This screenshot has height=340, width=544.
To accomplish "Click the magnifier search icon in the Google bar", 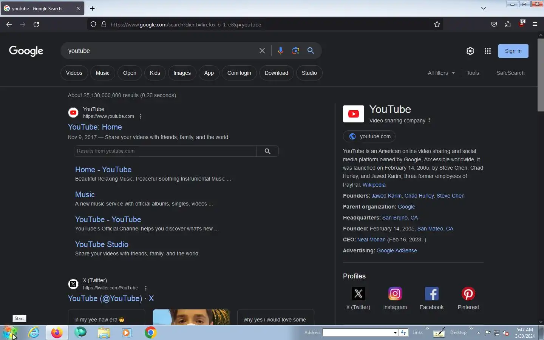I will (311, 51).
